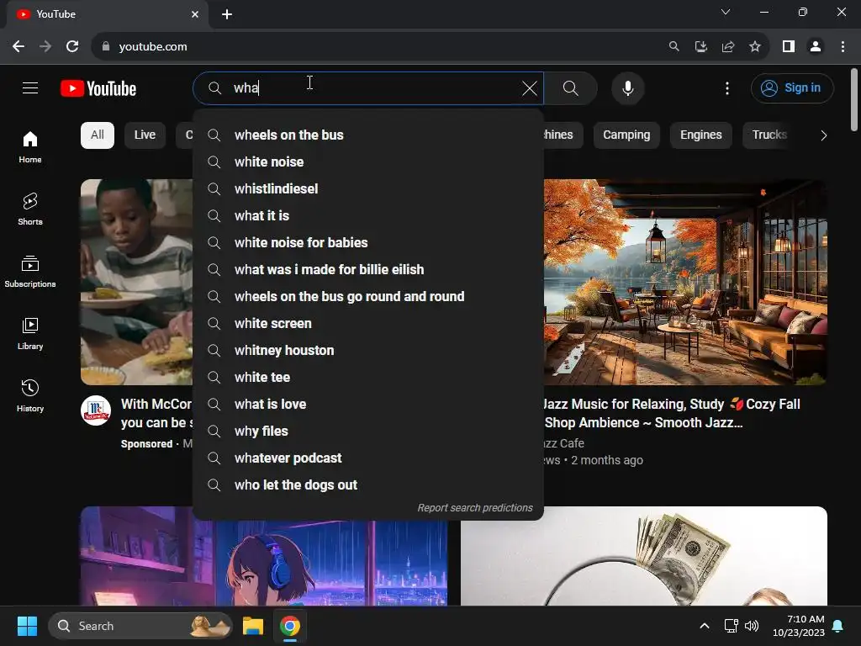Choose suggestion 'white noise for babies'
861x646 pixels.
pos(368,242)
